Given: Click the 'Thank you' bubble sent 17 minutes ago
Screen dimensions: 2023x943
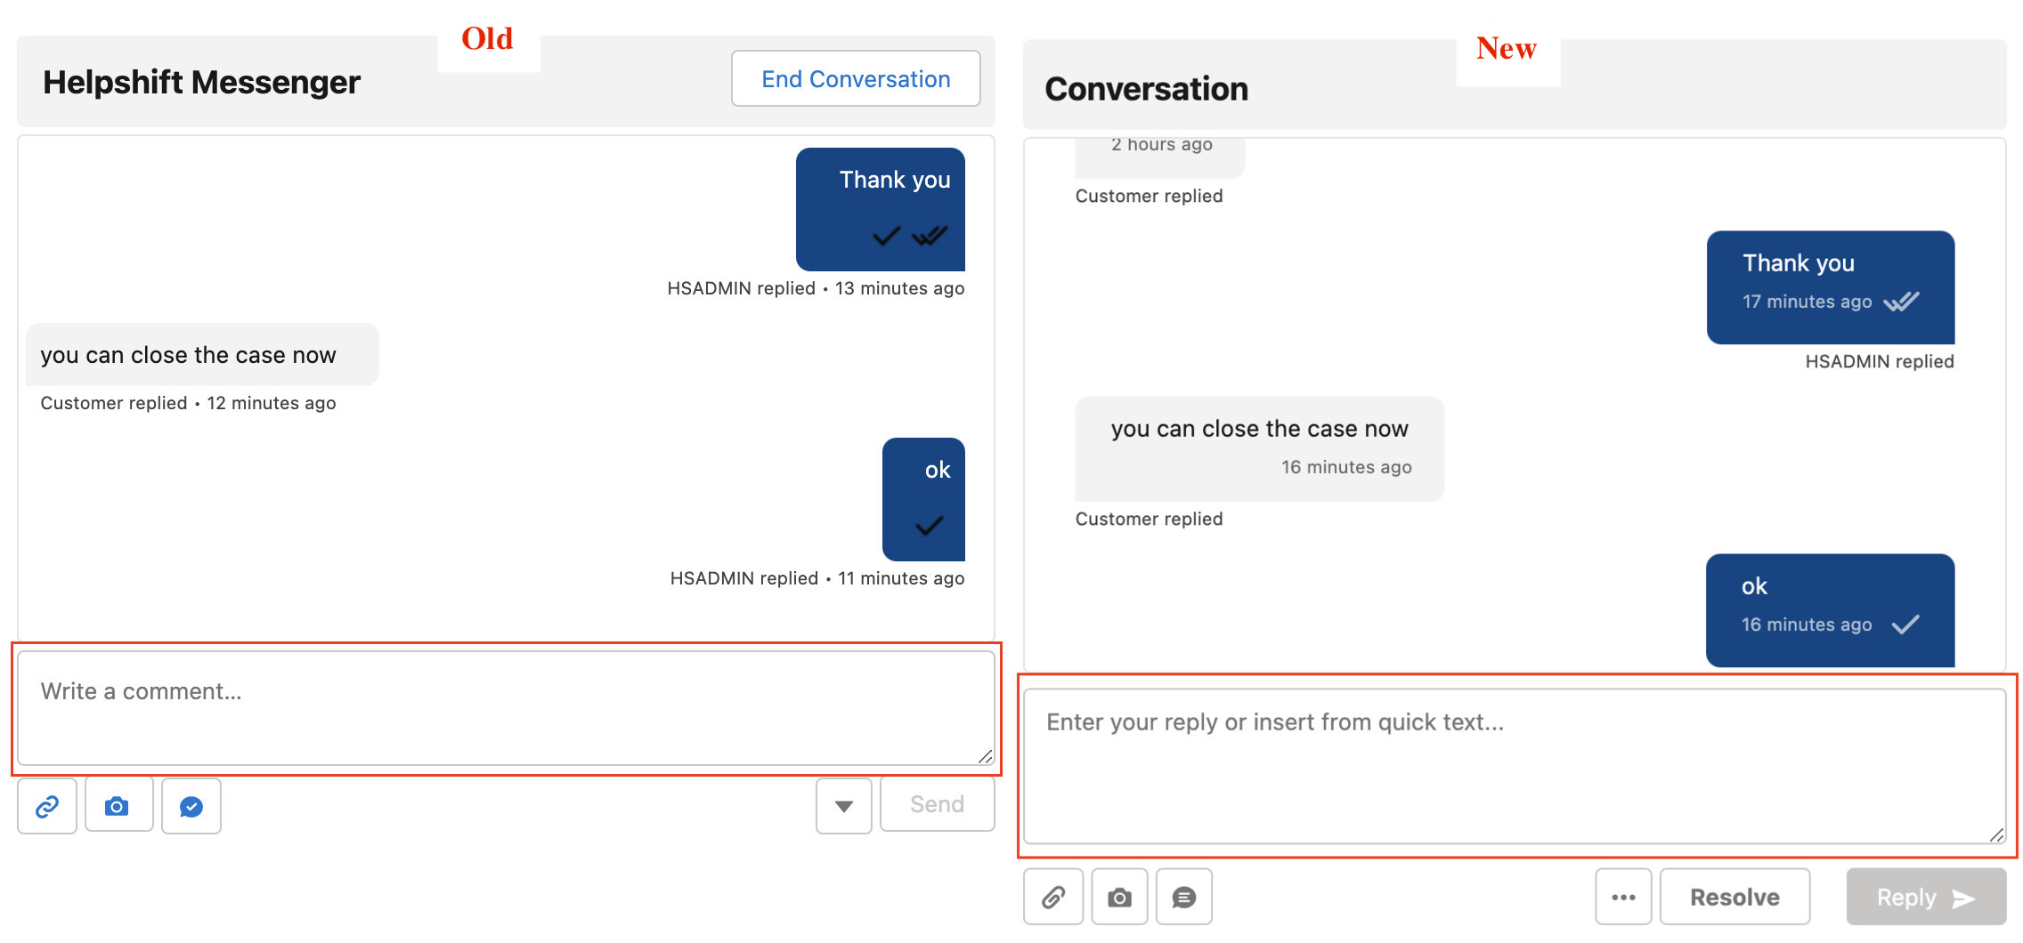Looking at the screenshot, I should coord(1830,286).
